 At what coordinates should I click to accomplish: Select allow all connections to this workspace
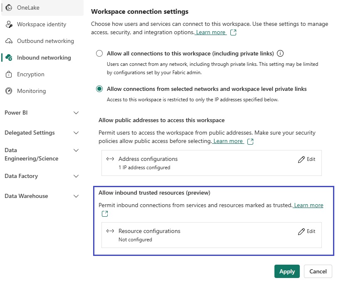[99, 53]
